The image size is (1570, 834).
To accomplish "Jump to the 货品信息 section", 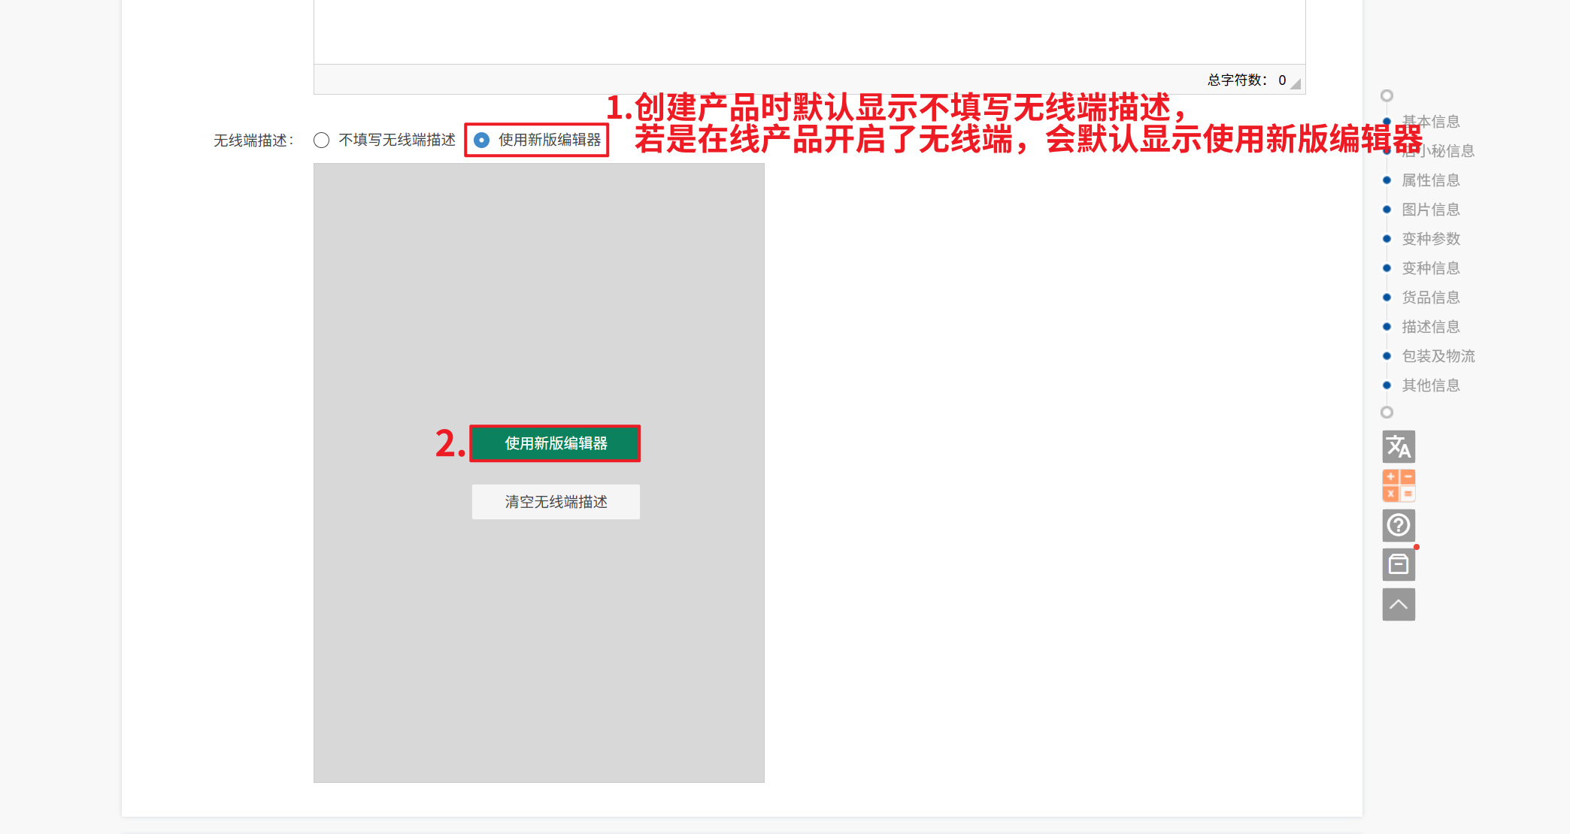I will 1431,298.
